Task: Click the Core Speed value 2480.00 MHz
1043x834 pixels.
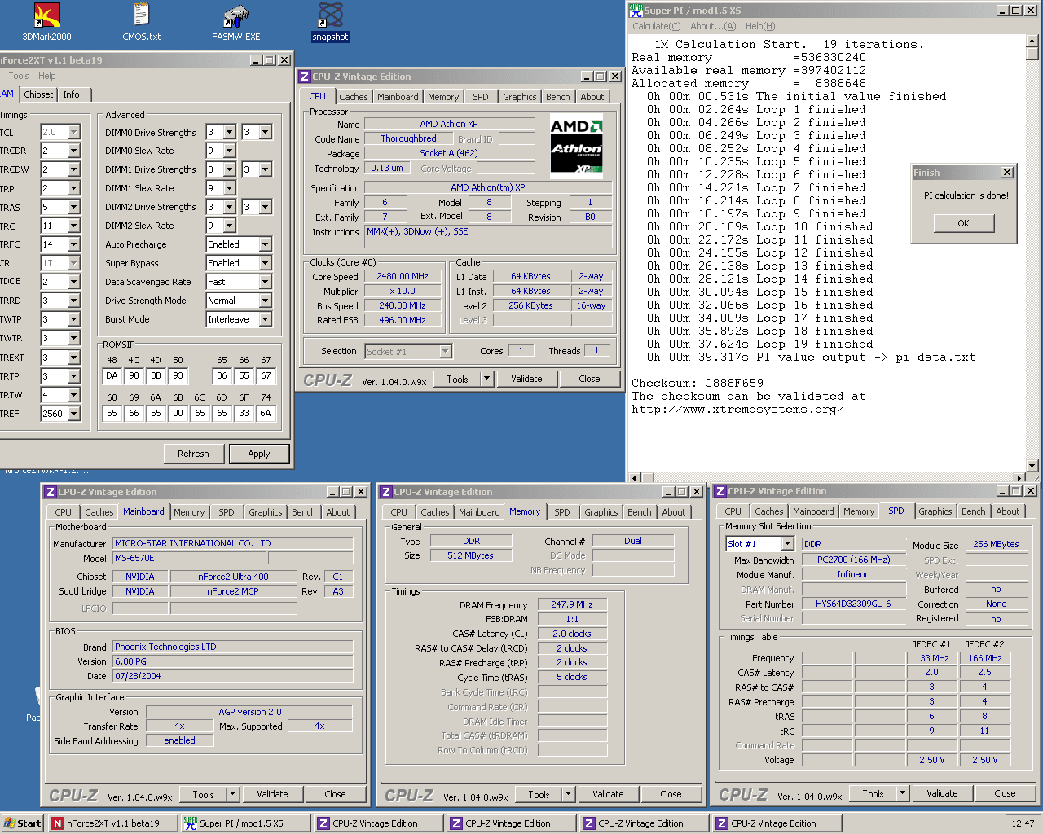Action: coord(403,277)
